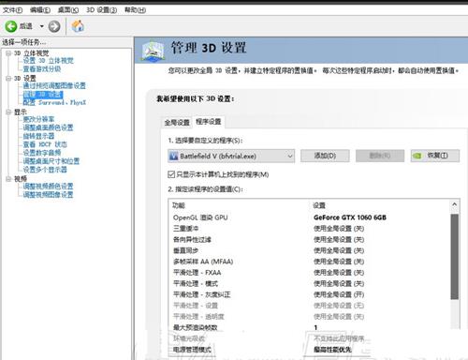Select the OpenGL 渲染 GPU row
Viewport: 468px width, 360px height.
pos(309,217)
